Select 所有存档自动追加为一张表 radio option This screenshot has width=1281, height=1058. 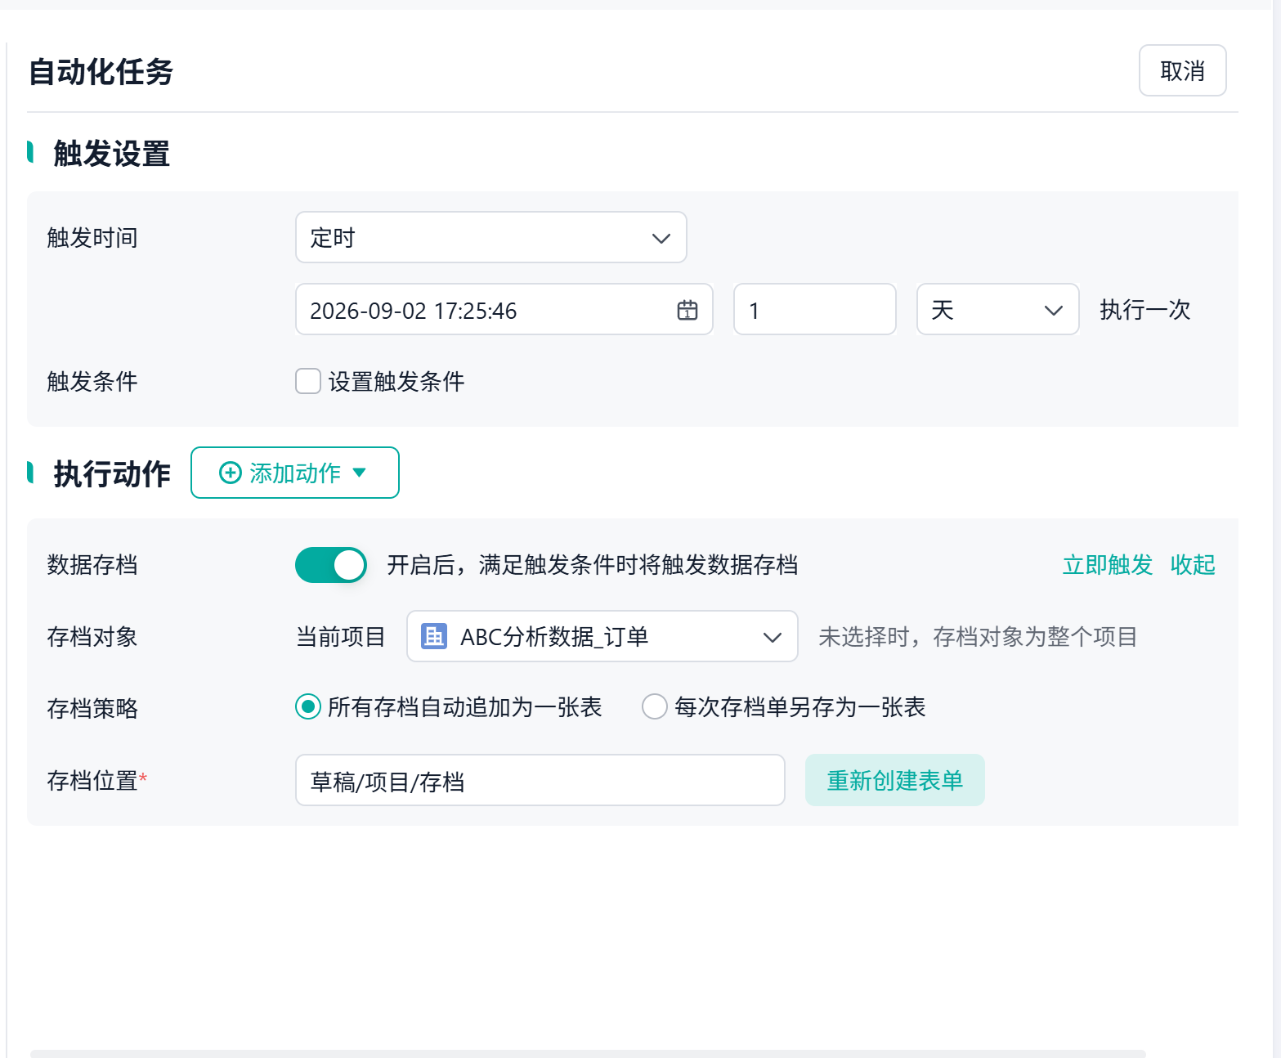(308, 706)
